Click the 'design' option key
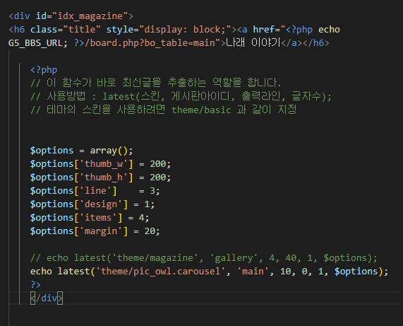Image resolution: width=403 pixels, height=326 pixels. (x=101, y=204)
